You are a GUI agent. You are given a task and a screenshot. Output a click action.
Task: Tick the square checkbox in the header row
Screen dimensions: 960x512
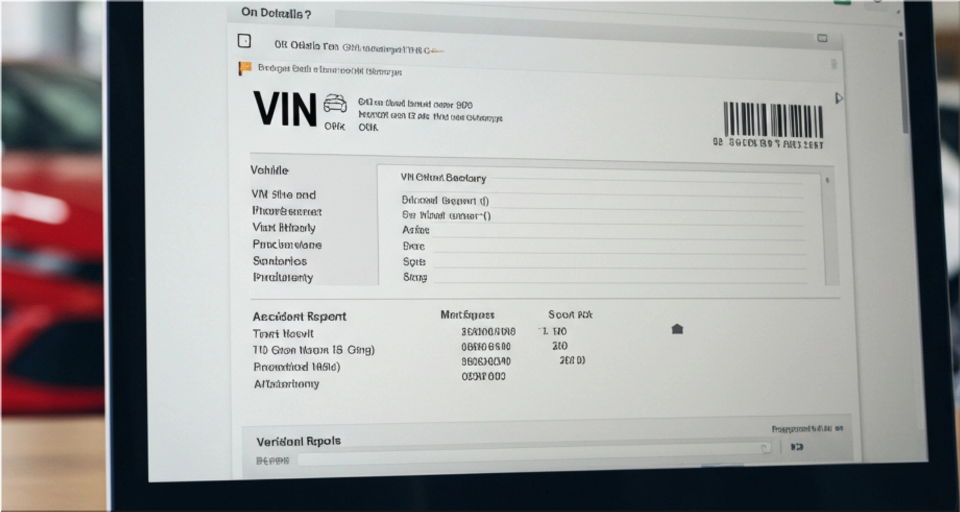(244, 41)
